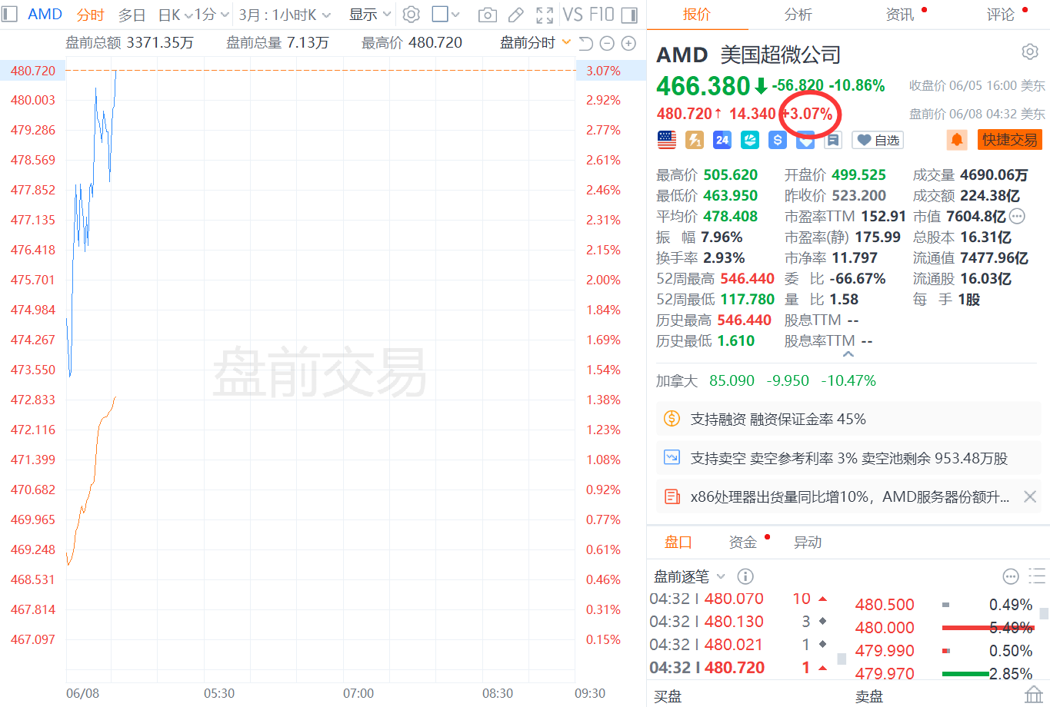The height and width of the screenshot is (707, 1050).
Task: Click the blue dollar sign icon
Action: coord(778,140)
